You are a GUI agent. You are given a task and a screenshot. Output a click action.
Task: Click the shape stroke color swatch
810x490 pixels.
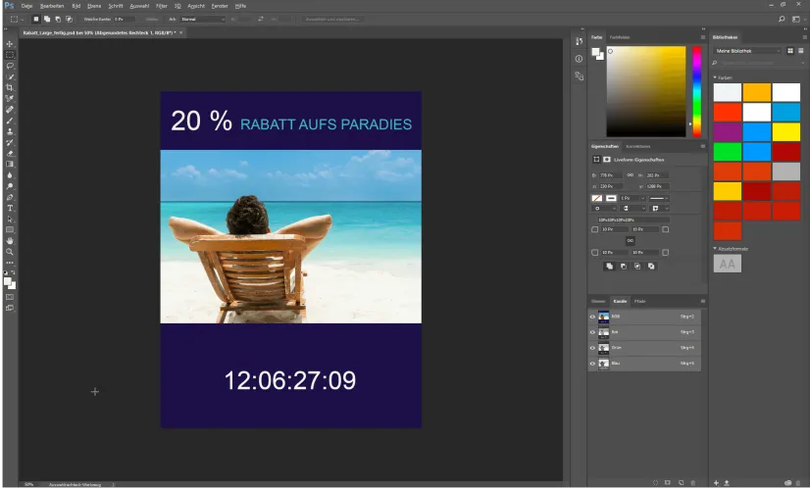click(611, 198)
